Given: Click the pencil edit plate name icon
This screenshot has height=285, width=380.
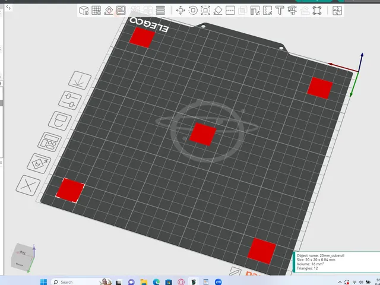Looking at the screenshot, I should (235, 271).
